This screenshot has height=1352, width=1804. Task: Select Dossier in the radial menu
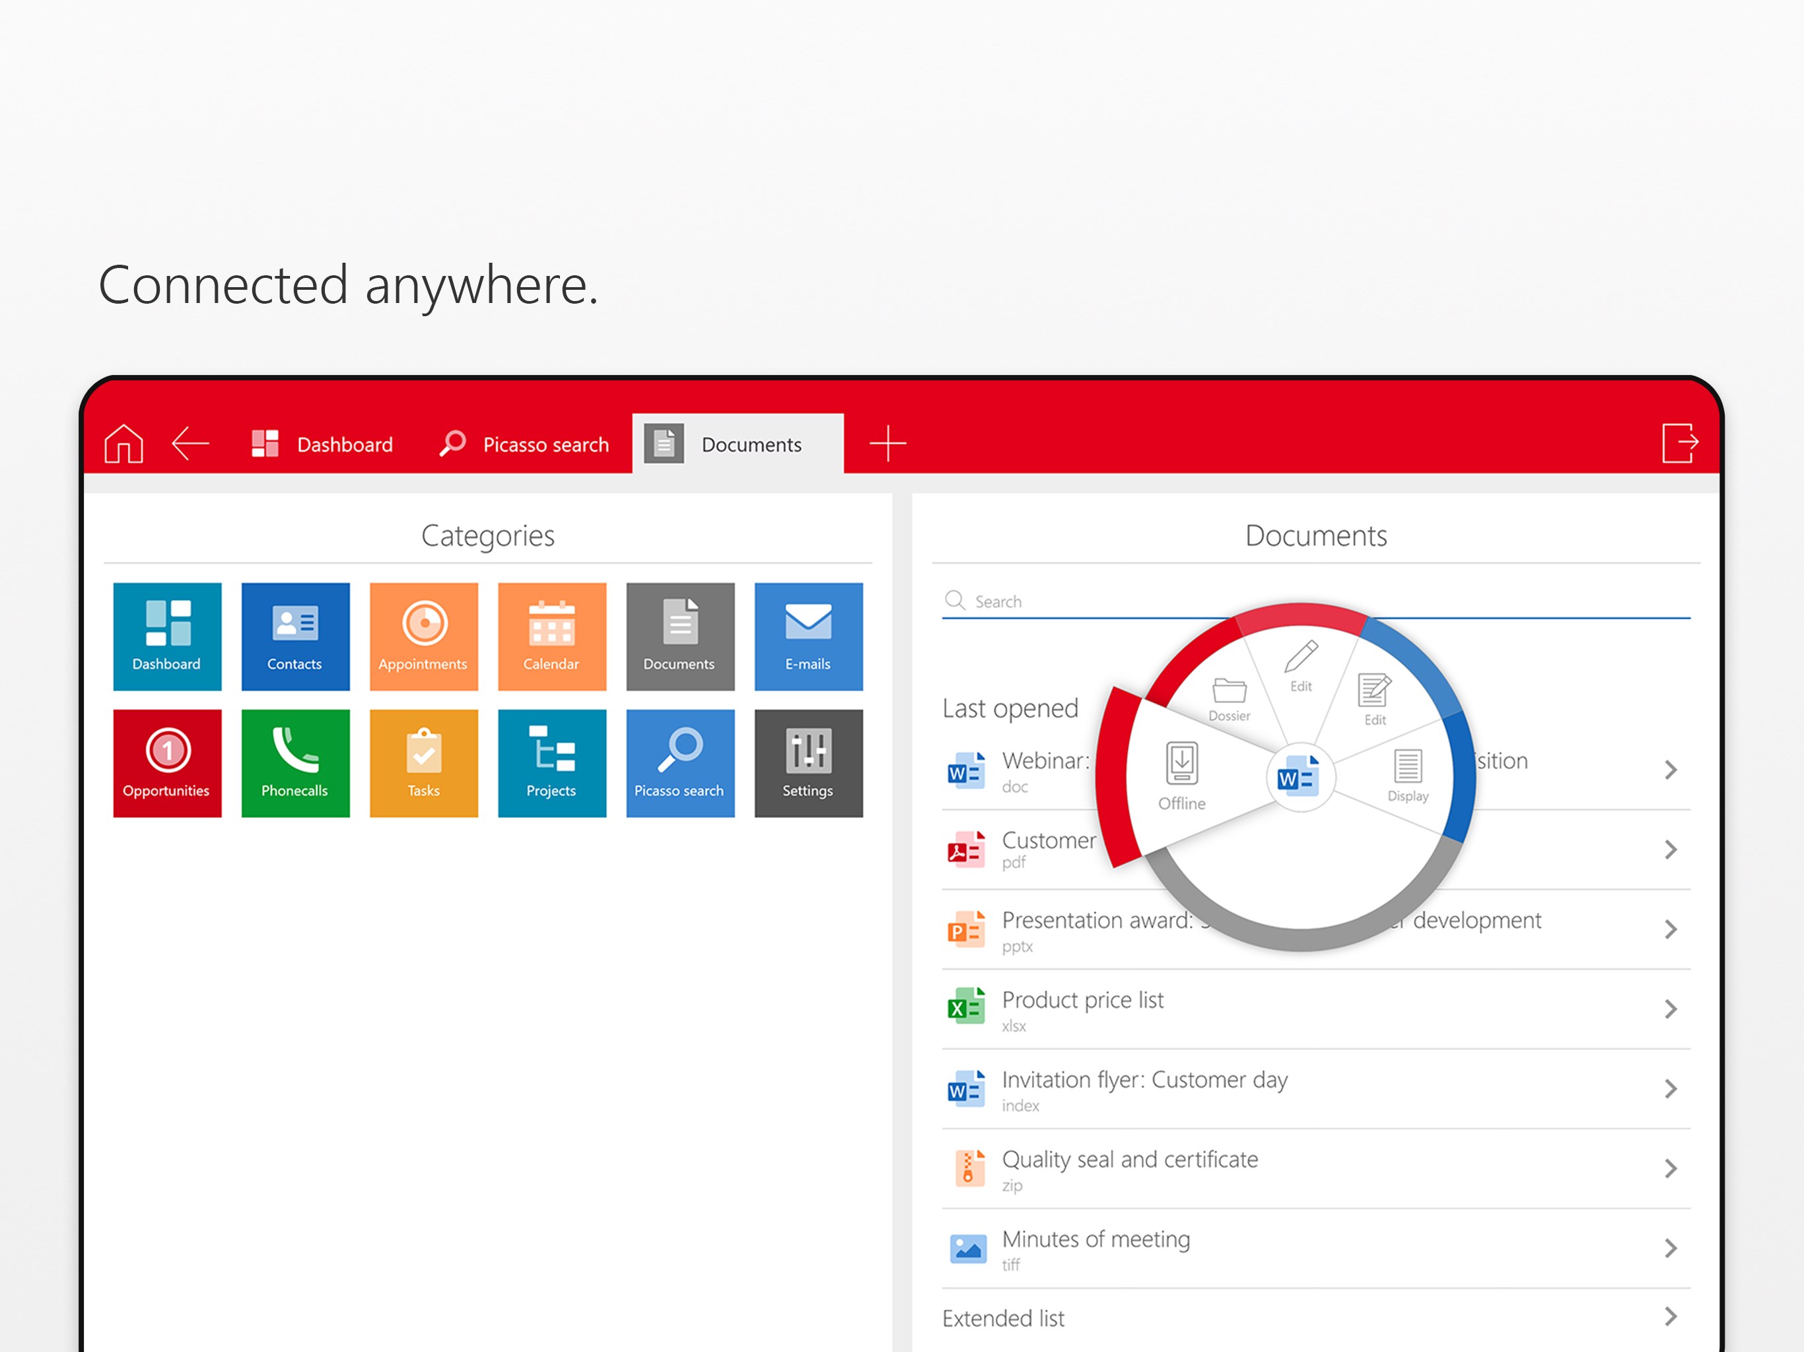(x=1228, y=699)
